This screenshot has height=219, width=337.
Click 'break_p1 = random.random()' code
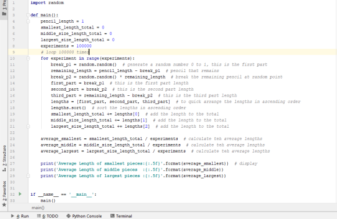click(84, 64)
